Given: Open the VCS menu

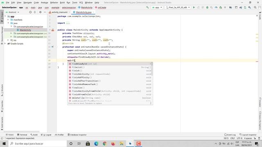Looking at the screenshot, I should (81, 2).
